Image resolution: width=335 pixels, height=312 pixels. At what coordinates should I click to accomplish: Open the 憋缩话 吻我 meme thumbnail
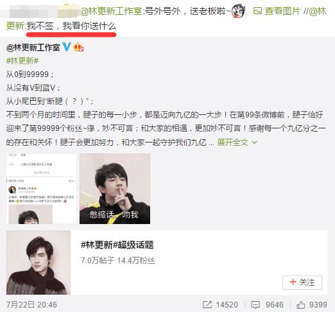click(115, 189)
